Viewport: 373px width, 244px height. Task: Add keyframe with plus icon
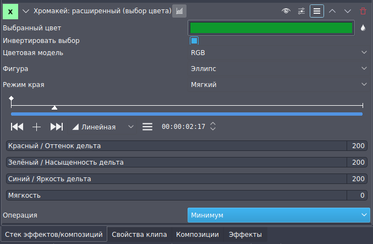(x=36, y=127)
